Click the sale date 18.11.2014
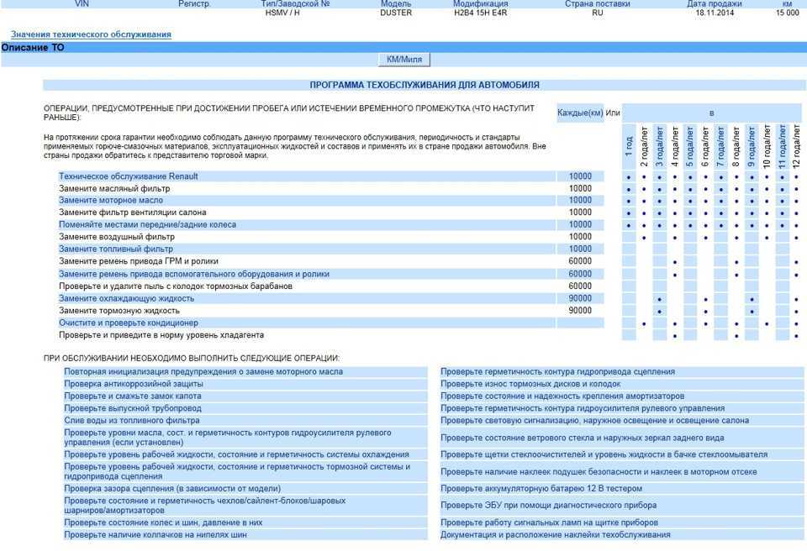Image resolution: width=807 pixels, height=551 pixels. [x=715, y=13]
